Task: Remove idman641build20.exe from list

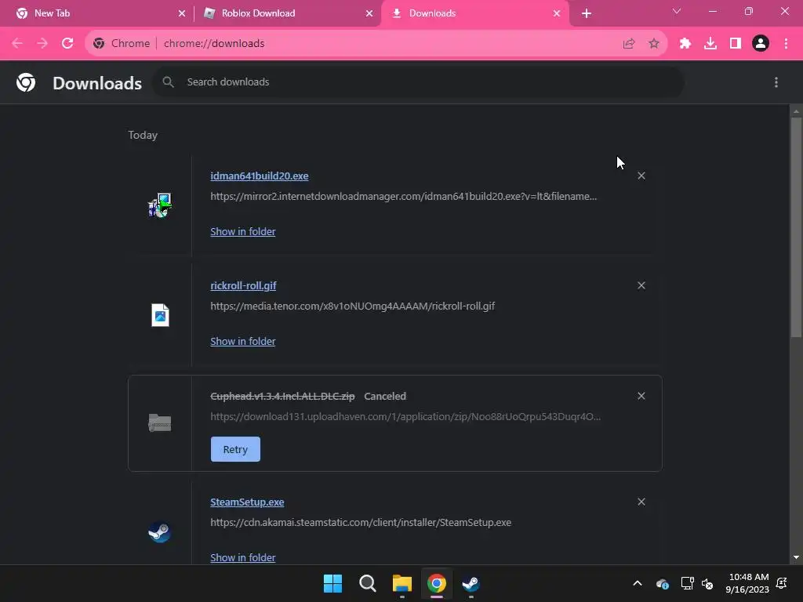Action: 641,176
